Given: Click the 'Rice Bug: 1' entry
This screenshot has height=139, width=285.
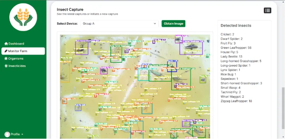Looking at the screenshot, I should (x=228, y=75).
